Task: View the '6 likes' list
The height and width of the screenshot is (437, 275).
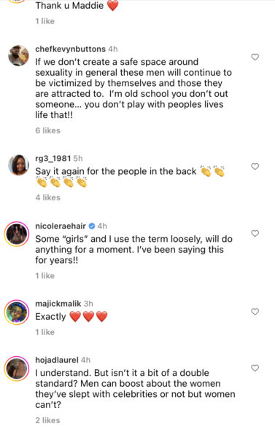Action: (x=47, y=130)
